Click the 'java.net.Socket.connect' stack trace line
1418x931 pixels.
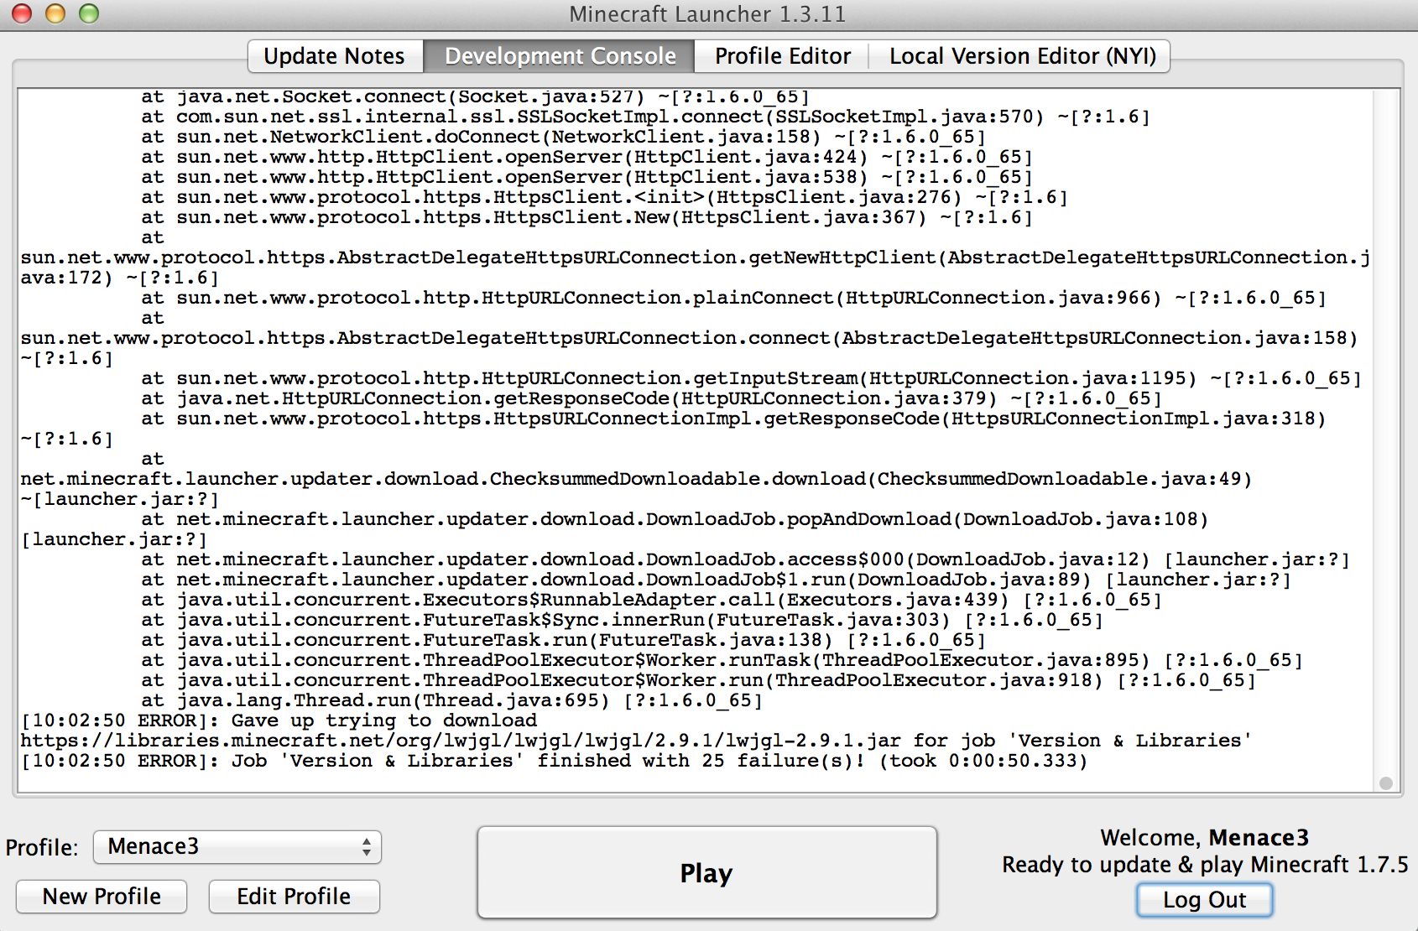point(475,96)
